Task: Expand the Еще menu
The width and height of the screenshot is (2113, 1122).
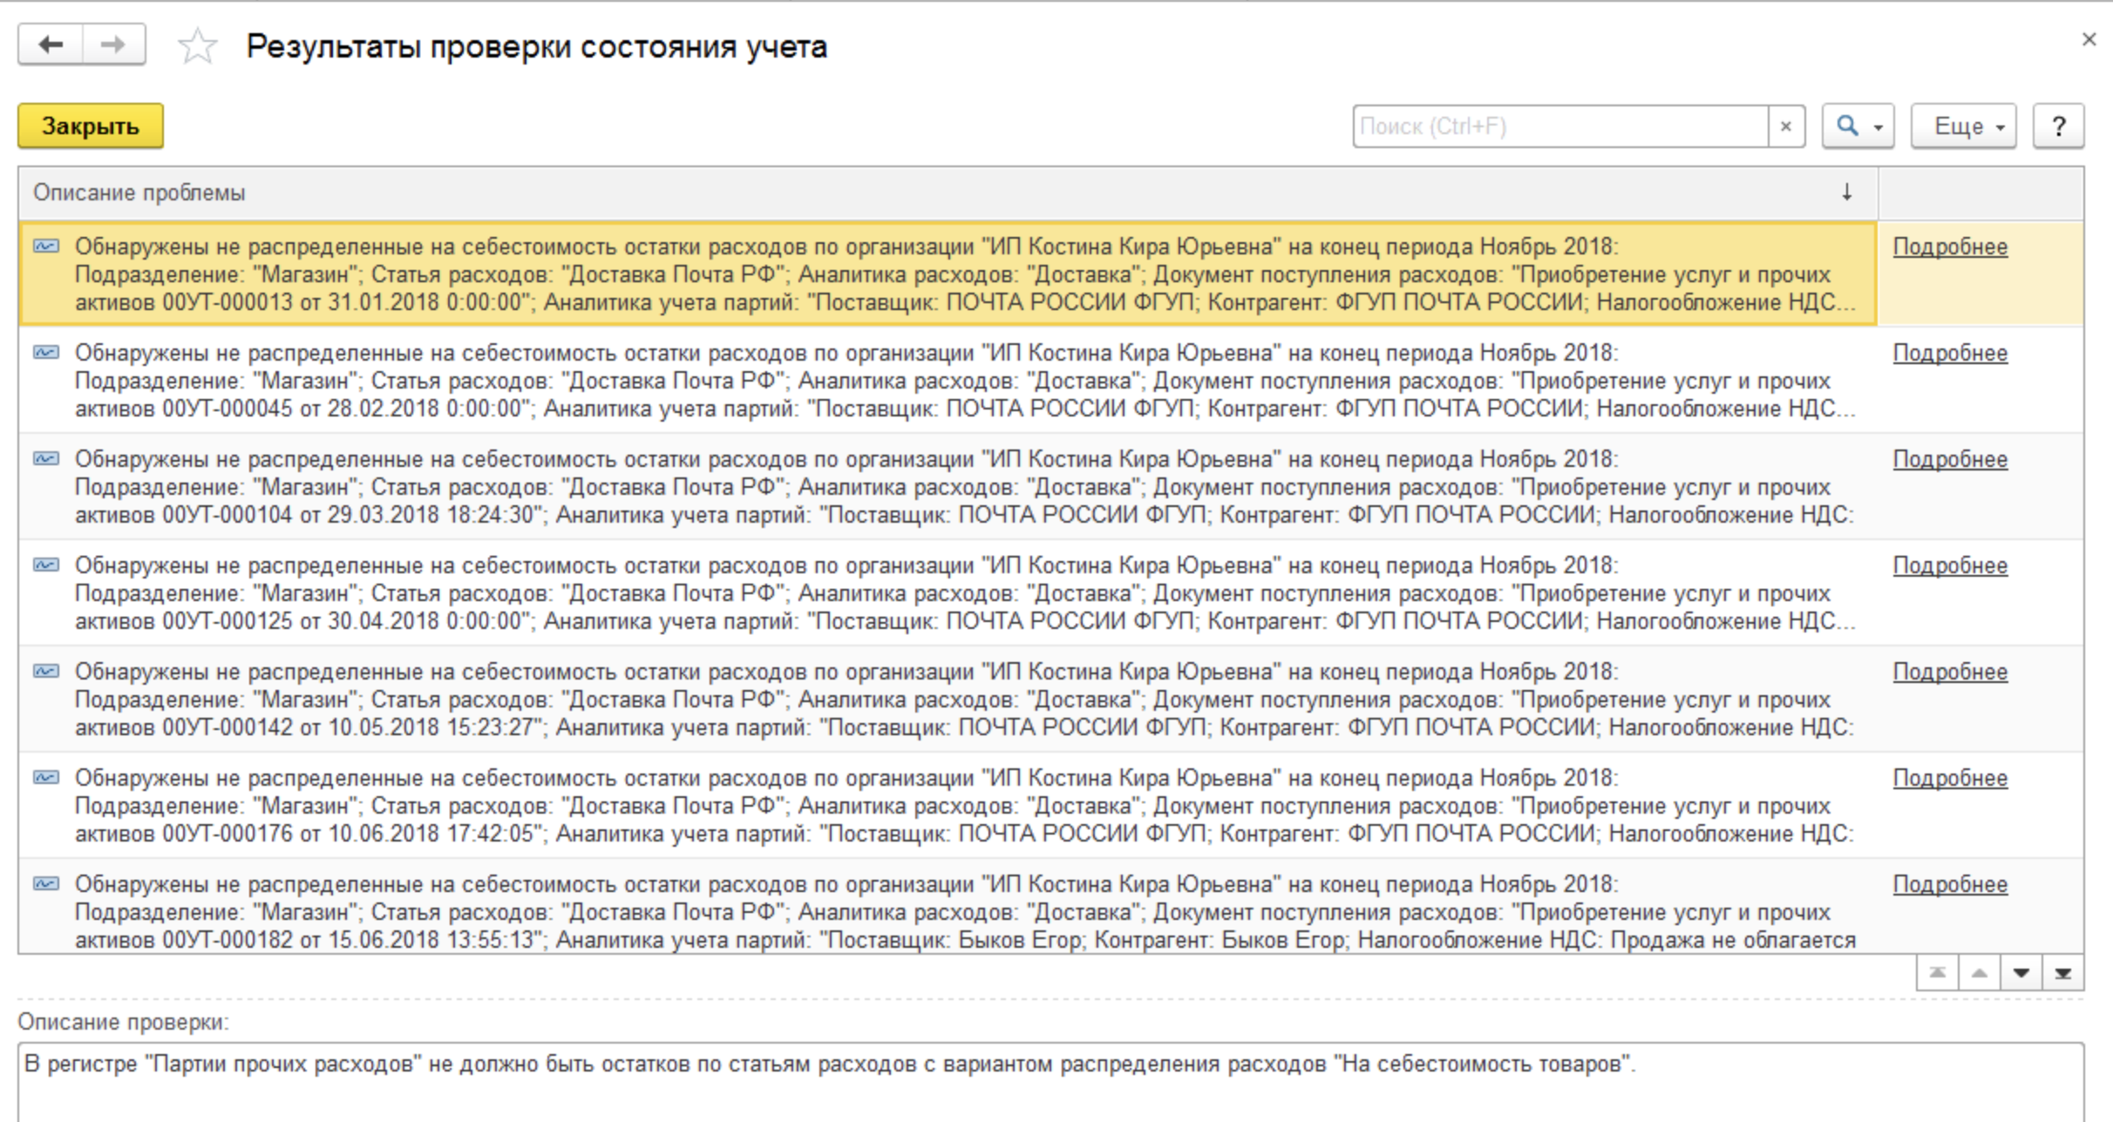Action: click(x=1963, y=126)
